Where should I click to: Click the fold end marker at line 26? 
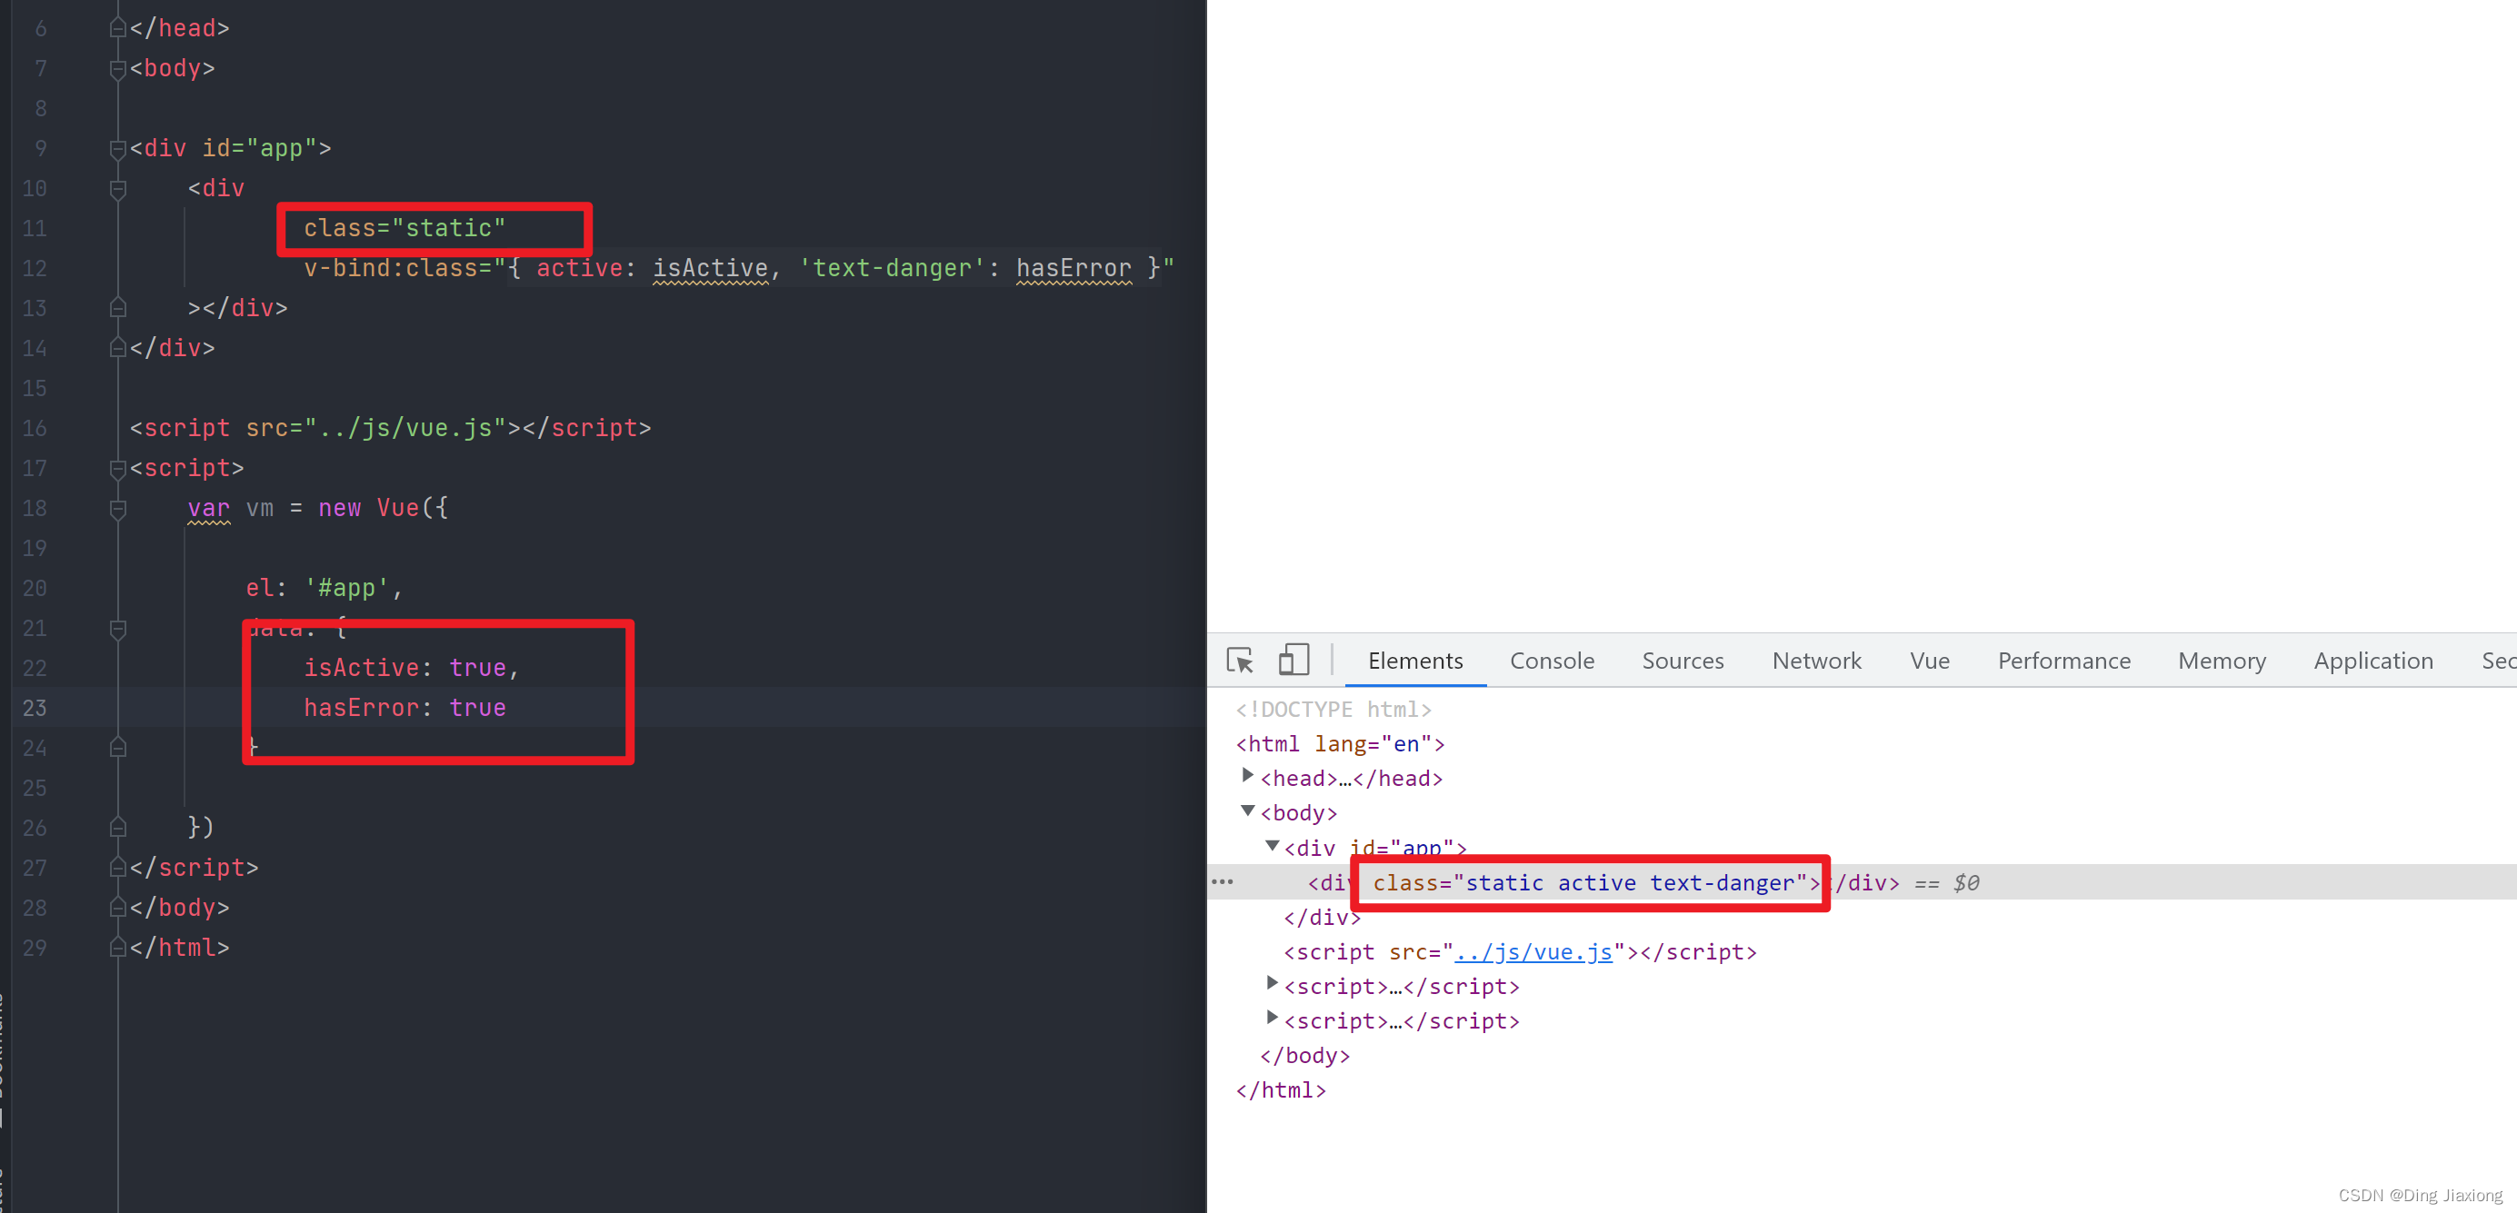click(117, 828)
